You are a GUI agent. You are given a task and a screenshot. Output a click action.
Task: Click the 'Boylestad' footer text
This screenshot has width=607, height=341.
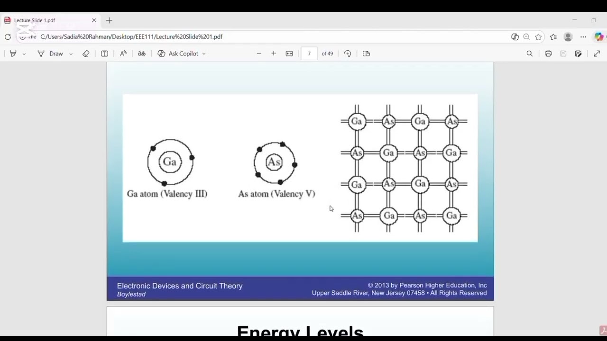[x=131, y=295]
